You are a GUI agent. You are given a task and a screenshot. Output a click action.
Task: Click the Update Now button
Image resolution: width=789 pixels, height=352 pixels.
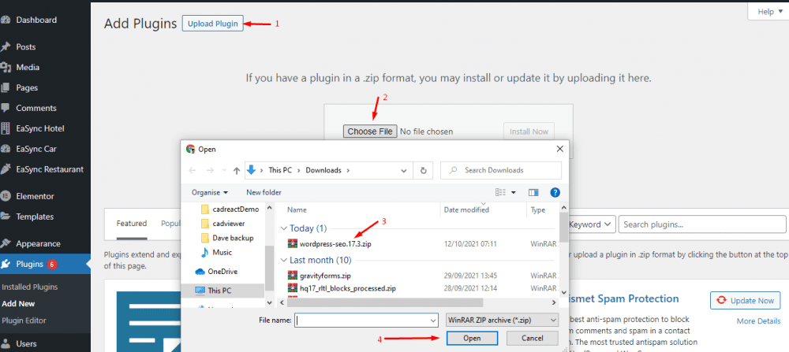pos(746,301)
